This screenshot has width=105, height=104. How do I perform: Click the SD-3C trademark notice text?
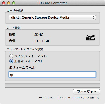point(69,98)
